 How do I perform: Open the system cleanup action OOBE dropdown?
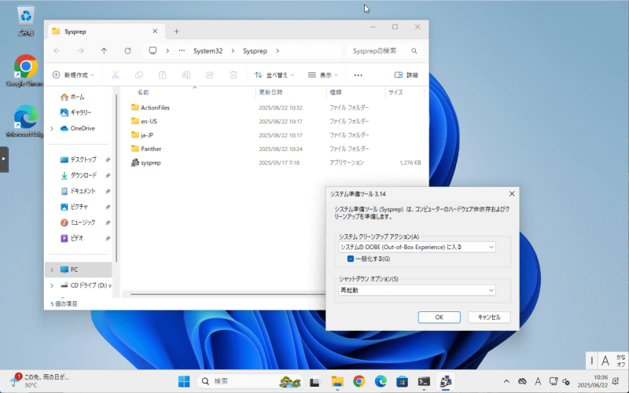tap(417, 247)
